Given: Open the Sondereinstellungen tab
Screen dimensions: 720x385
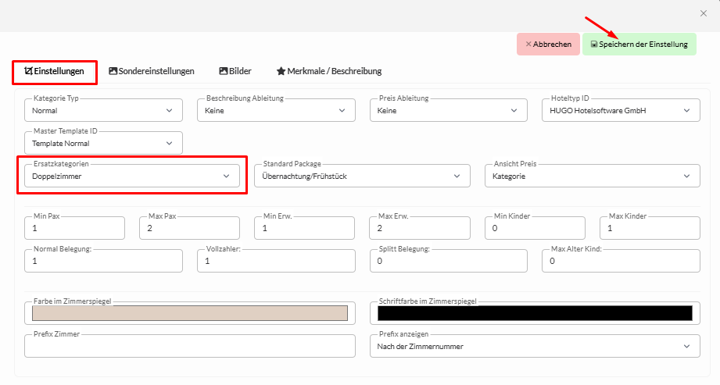Looking at the screenshot, I should (152, 71).
